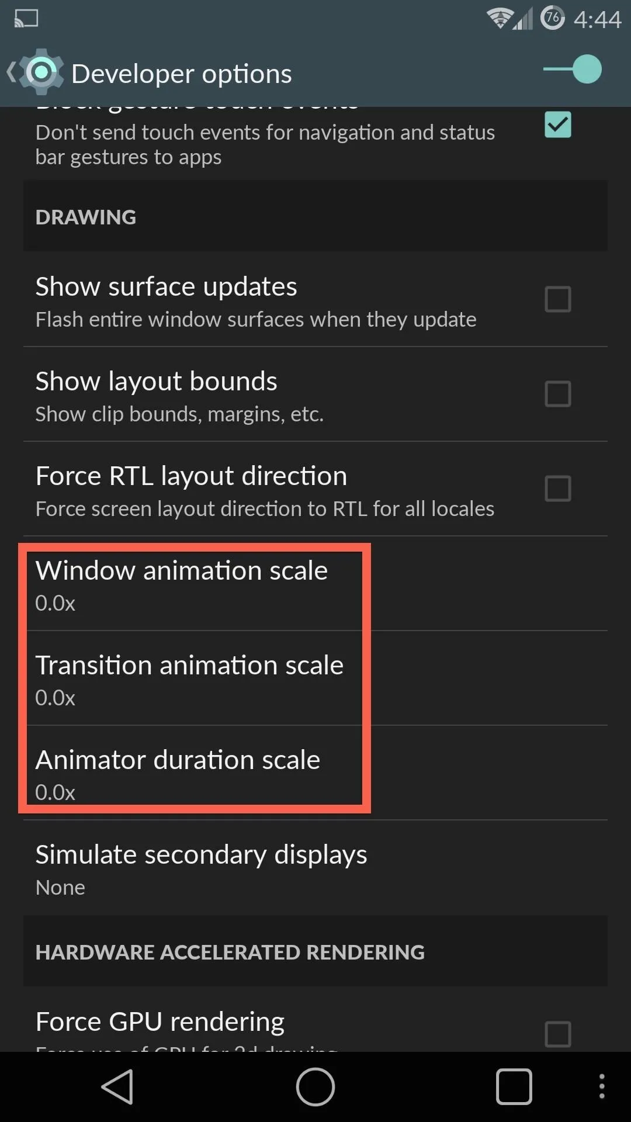Turn off the Developer options master switch

point(573,70)
